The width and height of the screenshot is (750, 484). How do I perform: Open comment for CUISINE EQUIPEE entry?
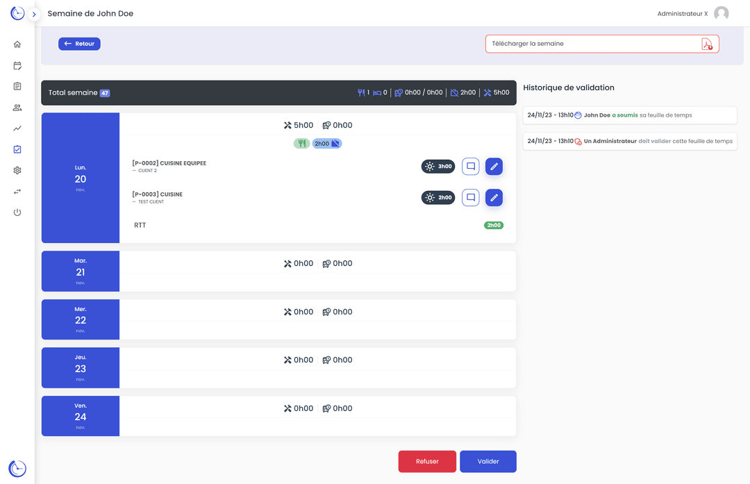(x=470, y=167)
